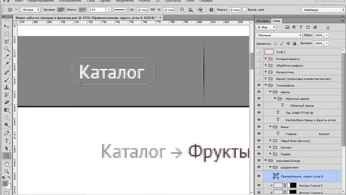The height and width of the screenshot is (195, 346).
Task: Select the Horizontal Type tool
Action: (6, 141)
